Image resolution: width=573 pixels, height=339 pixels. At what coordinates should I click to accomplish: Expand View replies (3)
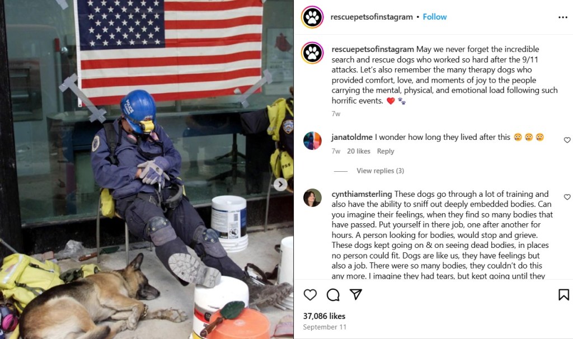(x=380, y=171)
